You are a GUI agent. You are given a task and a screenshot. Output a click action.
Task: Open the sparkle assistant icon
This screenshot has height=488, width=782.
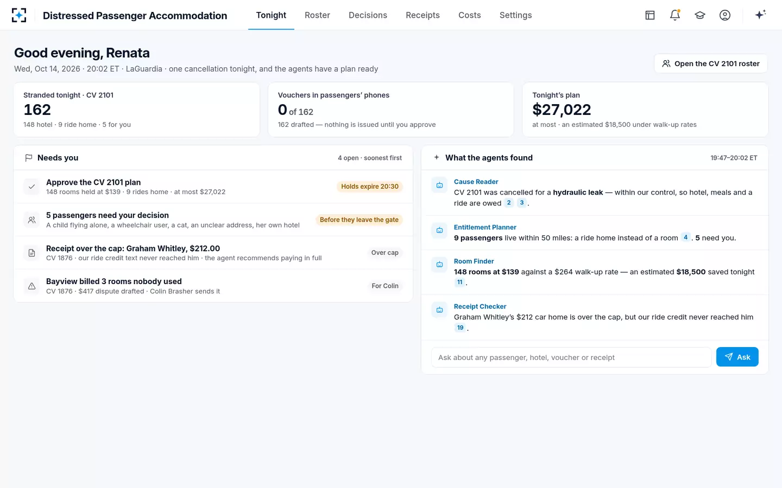(760, 15)
